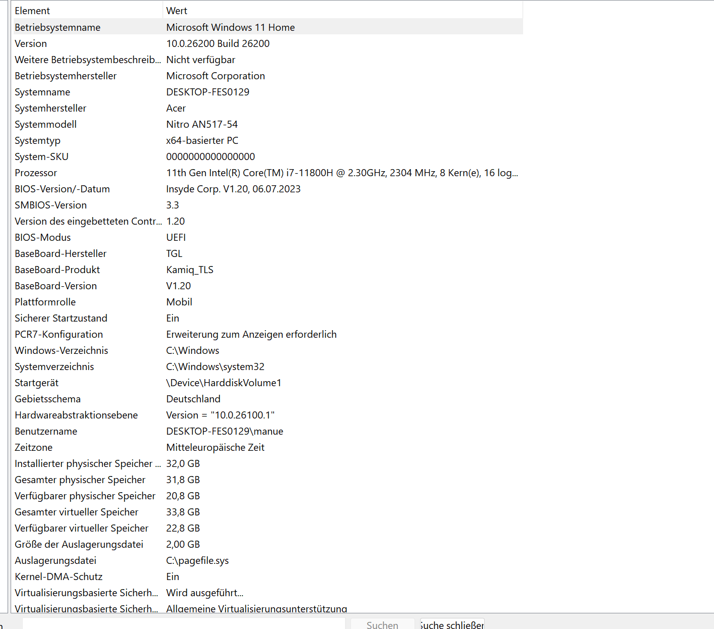Click the Mitteleuropäische Zeit value
This screenshot has width=714, height=629.
pos(216,447)
